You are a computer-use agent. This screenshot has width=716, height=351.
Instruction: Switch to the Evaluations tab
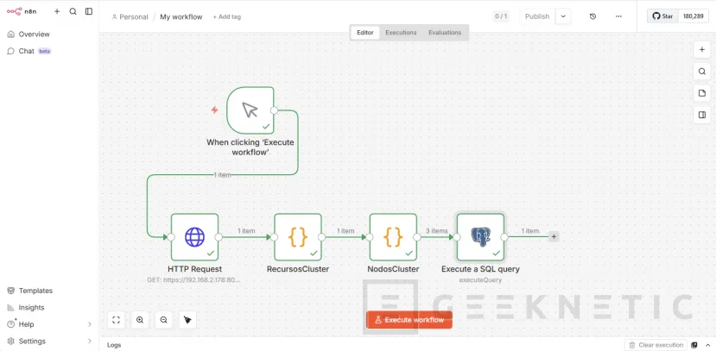coord(445,33)
